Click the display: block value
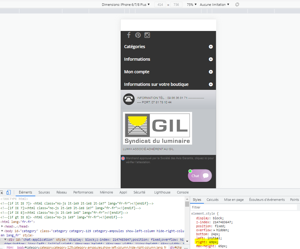 (217, 218)
